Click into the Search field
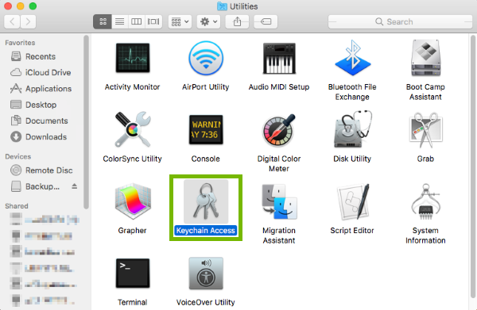The height and width of the screenshot is (310, 477). [400, 22]
